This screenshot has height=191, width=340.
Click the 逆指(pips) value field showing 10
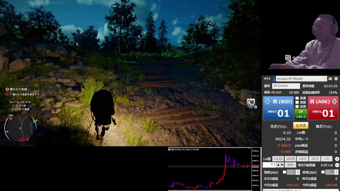330,172
